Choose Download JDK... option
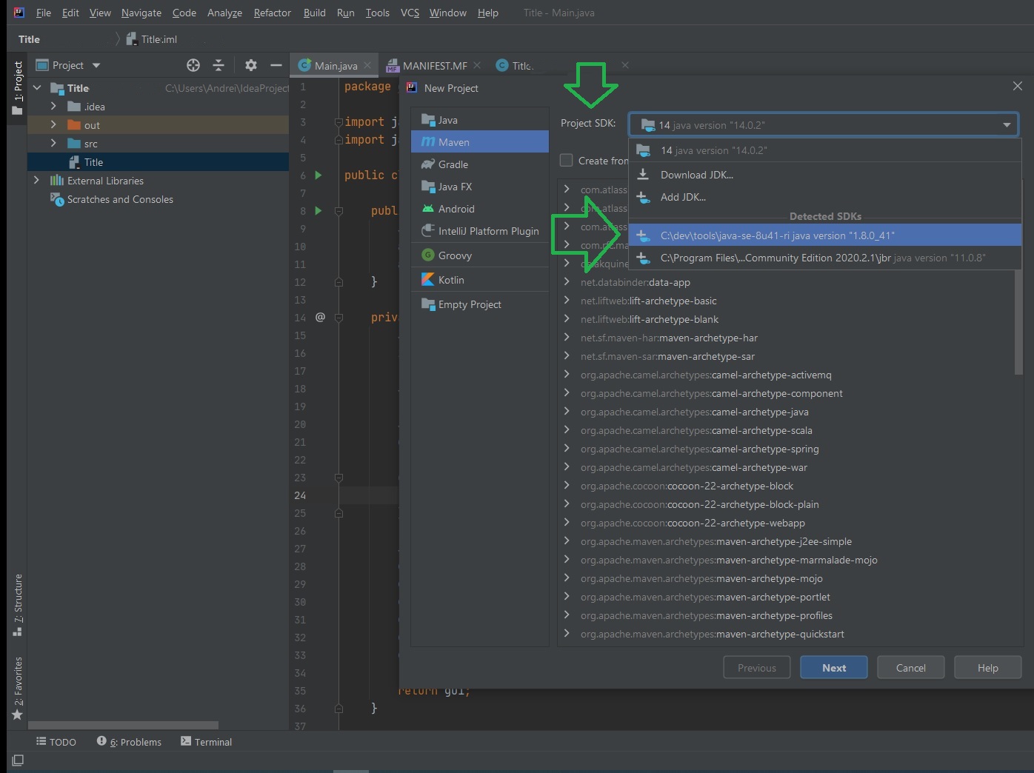The width and height of the screenshot is (1034, 773). [x=825, y=175]
